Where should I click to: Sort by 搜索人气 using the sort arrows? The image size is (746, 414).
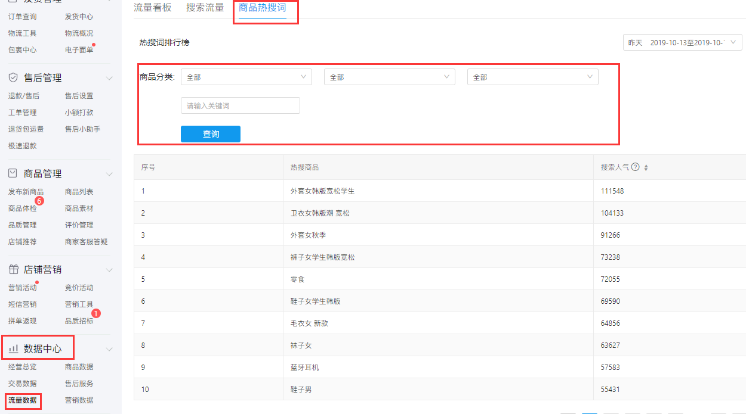click(x=646, y=168)
